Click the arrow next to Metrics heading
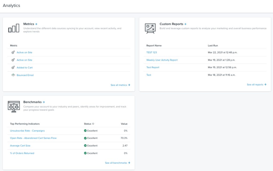Viewport: 273px width, 171px height. click(x=36, y=24)
